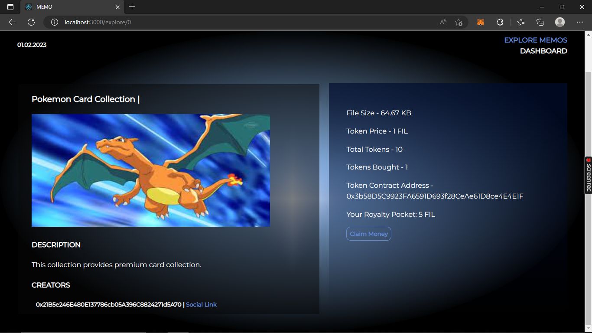Select the date 01.02.2023 text
This screenshot has height=333, width=592.
(32, 45)
